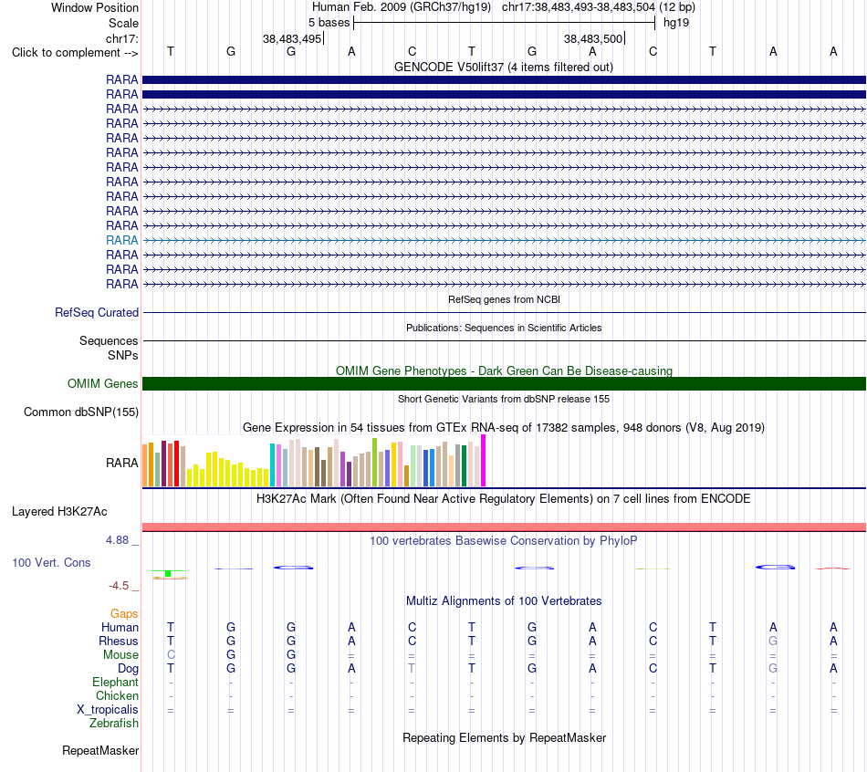Viewport: 867px width, 772px height.
Task: Click the gray C mismatch in Mouse row
Action: point(171,655)
